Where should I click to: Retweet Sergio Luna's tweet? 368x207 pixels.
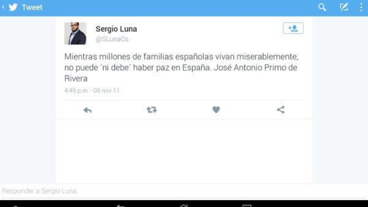(152, 110)
